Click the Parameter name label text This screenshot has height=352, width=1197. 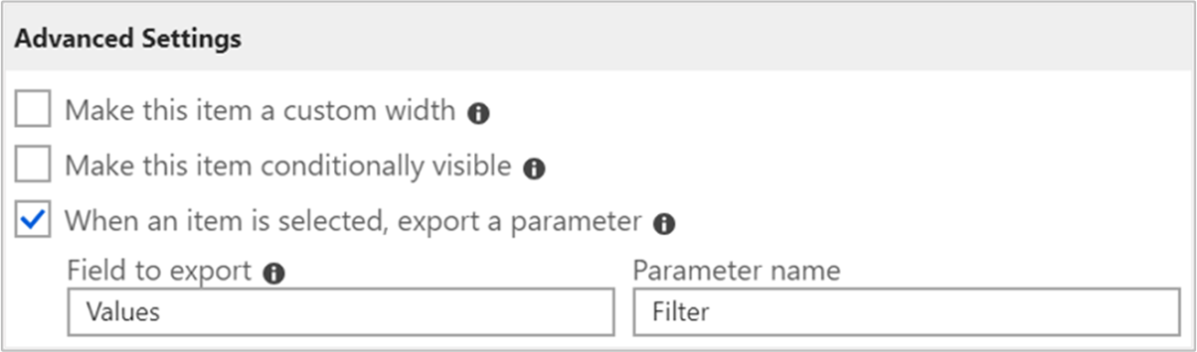coord(737,272)
